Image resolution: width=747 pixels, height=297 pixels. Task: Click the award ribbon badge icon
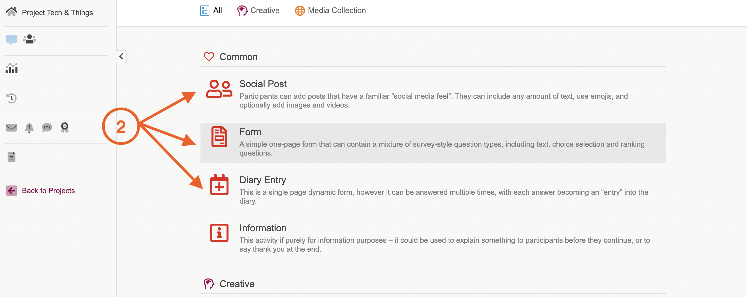(65, 127)
